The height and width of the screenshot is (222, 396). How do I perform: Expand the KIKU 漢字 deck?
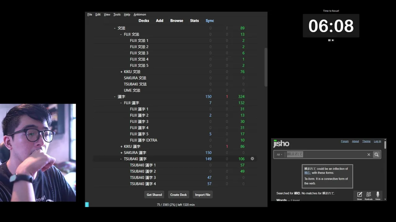click(x=121, y=146)
